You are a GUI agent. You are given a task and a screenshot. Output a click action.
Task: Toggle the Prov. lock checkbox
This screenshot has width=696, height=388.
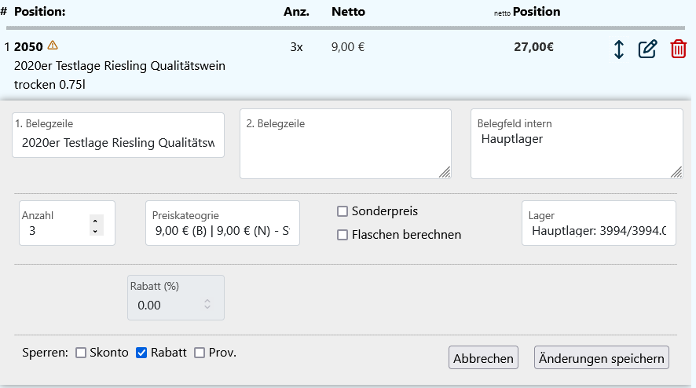[200, 353]
